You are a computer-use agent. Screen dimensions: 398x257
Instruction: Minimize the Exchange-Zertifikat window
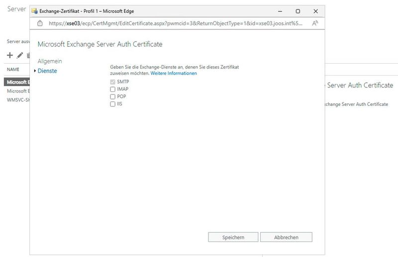[x=280, y=11]
